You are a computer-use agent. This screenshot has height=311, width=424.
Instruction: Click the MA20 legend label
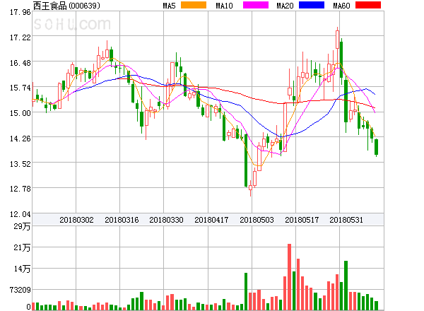(285, 6)
